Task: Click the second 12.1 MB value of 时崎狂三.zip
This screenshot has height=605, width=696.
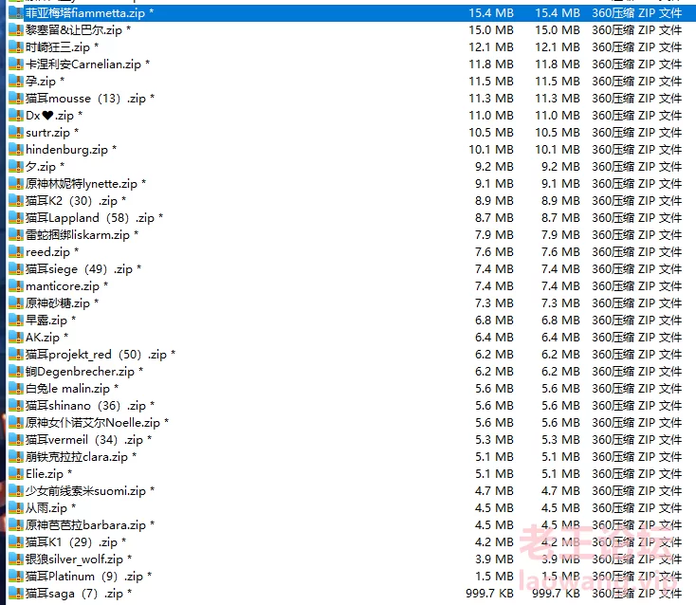Action: click(x=558, y=47)
